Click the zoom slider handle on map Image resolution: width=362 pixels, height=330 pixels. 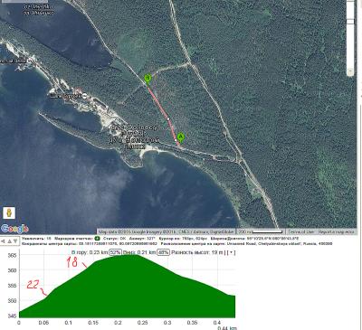(x=350, y=22)
